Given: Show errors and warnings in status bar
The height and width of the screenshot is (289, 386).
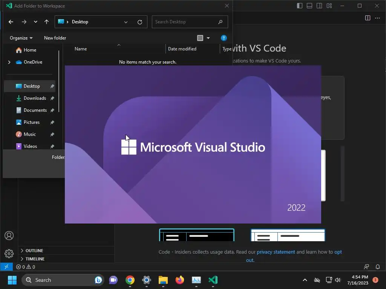Looking at the screenshot, I should 26,267.
